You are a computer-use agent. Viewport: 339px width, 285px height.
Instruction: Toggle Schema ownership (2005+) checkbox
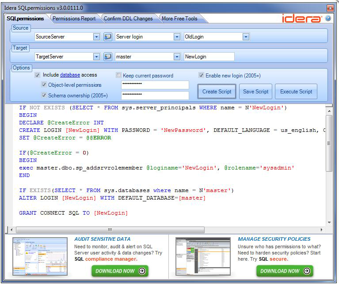44,95
